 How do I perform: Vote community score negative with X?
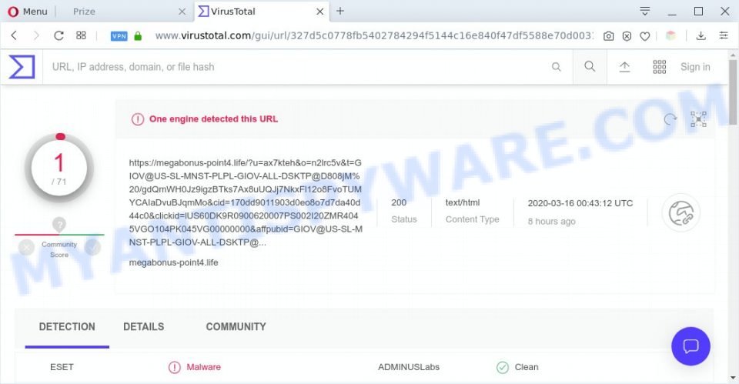(x=26, y=247)
